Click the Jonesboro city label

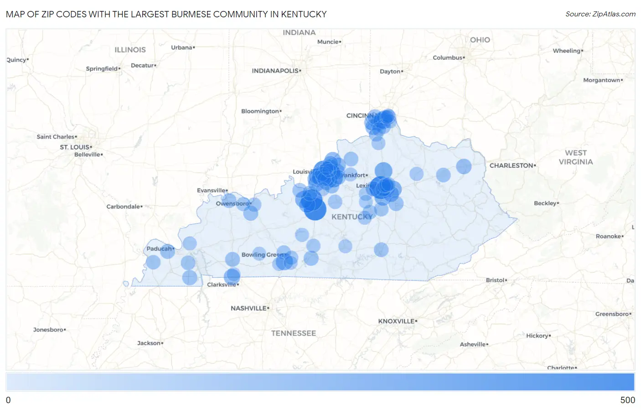click(x=48, y=330)
